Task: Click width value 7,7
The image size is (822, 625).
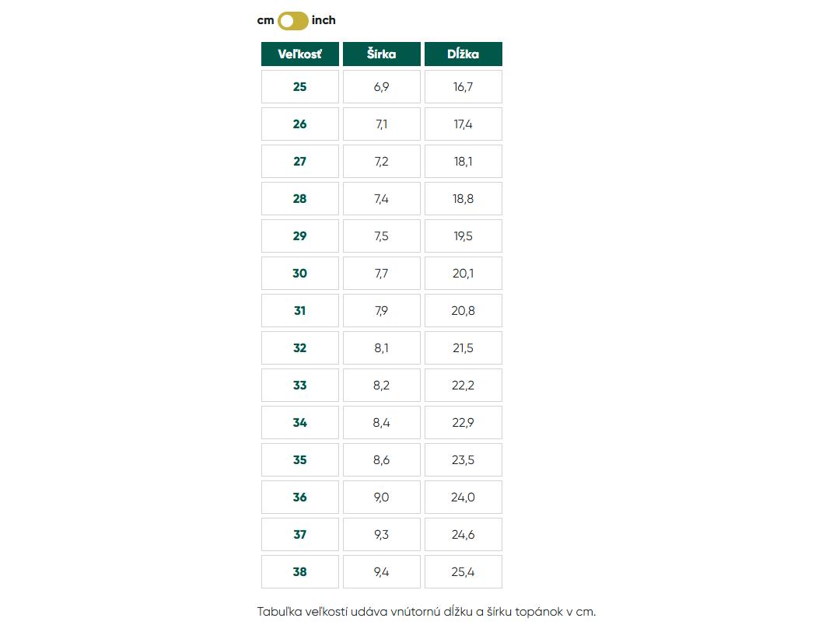Action: click(382, 274)
